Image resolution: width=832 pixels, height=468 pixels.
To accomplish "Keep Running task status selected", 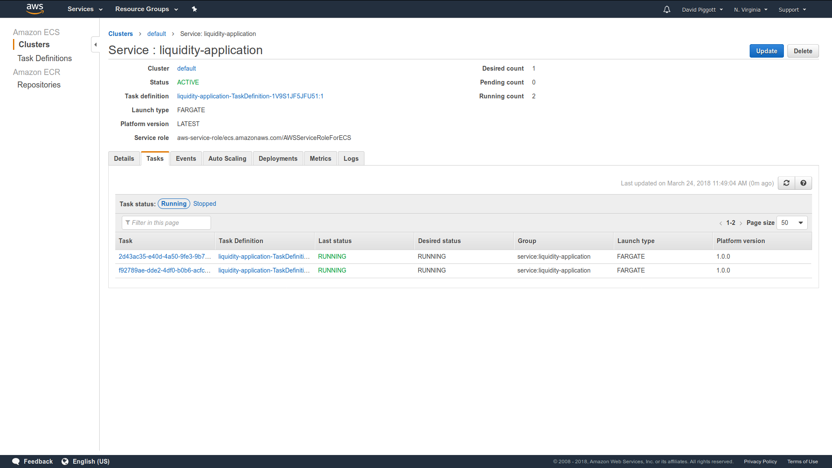I will pyautogui.click(x=173, y=203).
